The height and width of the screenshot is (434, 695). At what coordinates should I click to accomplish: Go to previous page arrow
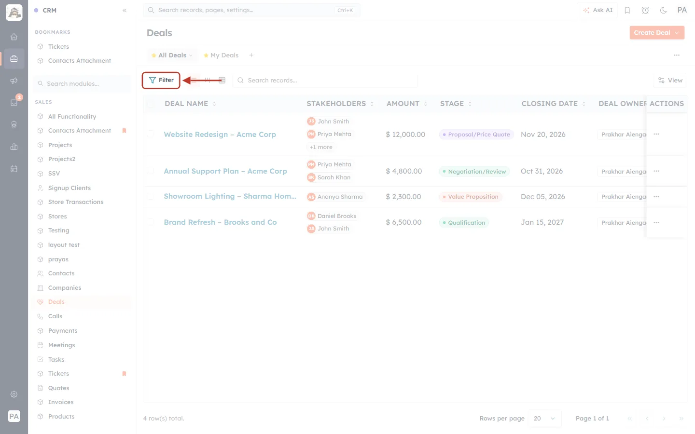pos(647,419)
